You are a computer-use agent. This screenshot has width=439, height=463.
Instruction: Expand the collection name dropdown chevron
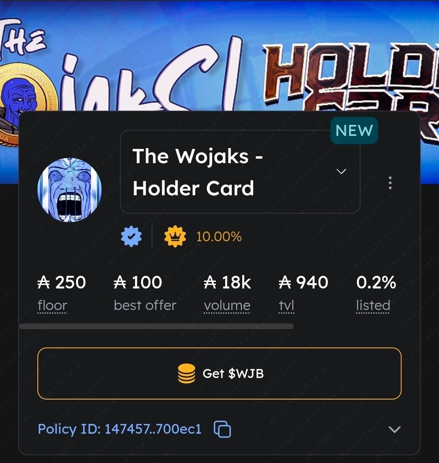pyautogui.click(x=341, y=171)
